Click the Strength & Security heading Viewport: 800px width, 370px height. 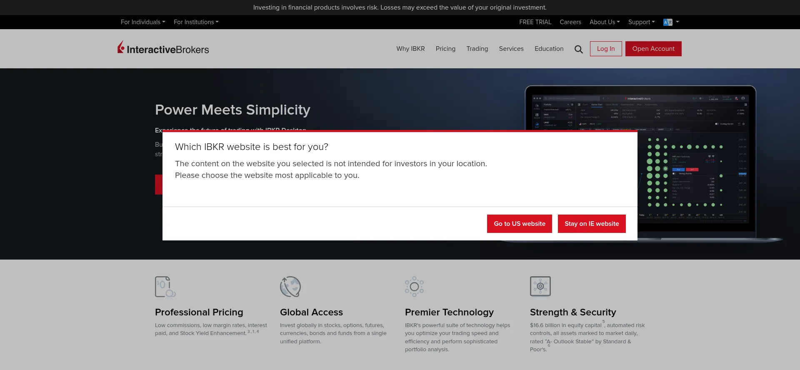pyautogui.click(x=573, y=312)
